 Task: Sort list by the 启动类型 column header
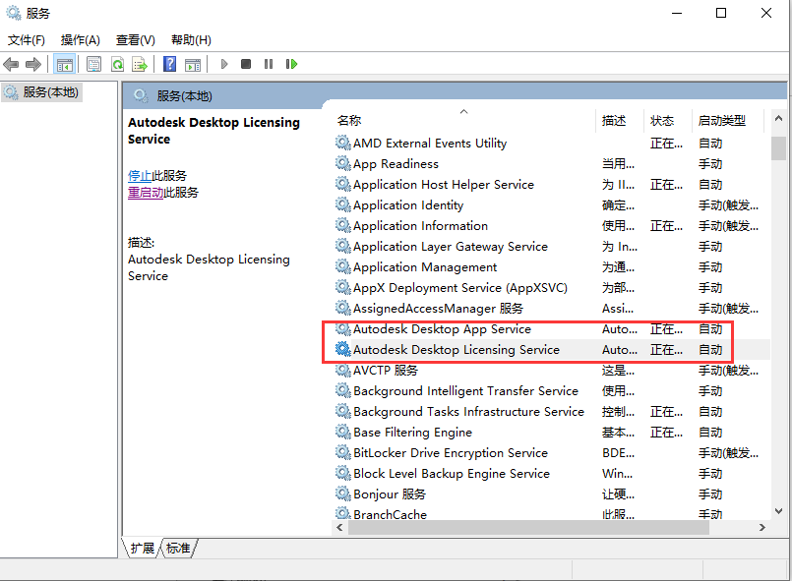click(x=721, y=121)
